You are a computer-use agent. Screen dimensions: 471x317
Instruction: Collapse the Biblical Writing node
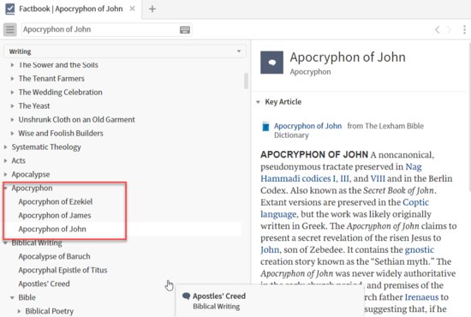[6, 242]
